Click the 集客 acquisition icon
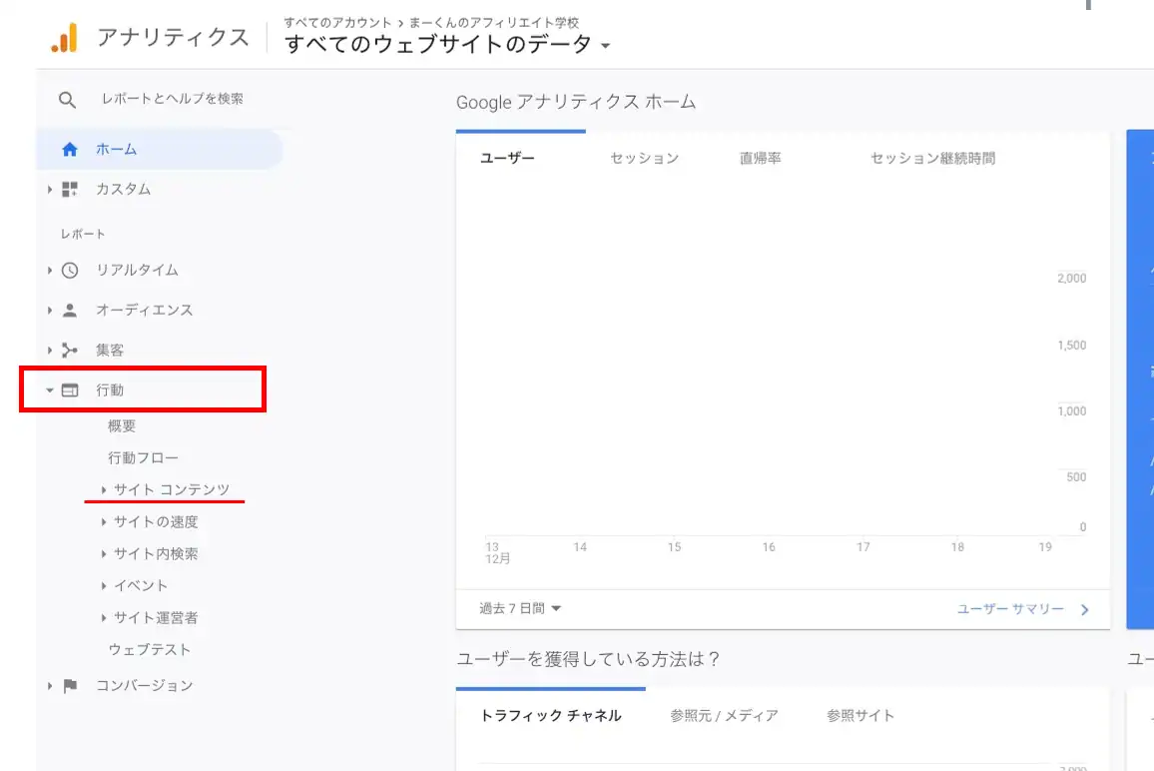The image size is (1154, 771). coord(70,350)
